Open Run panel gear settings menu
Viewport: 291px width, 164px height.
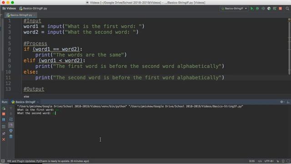coord(282,102)
